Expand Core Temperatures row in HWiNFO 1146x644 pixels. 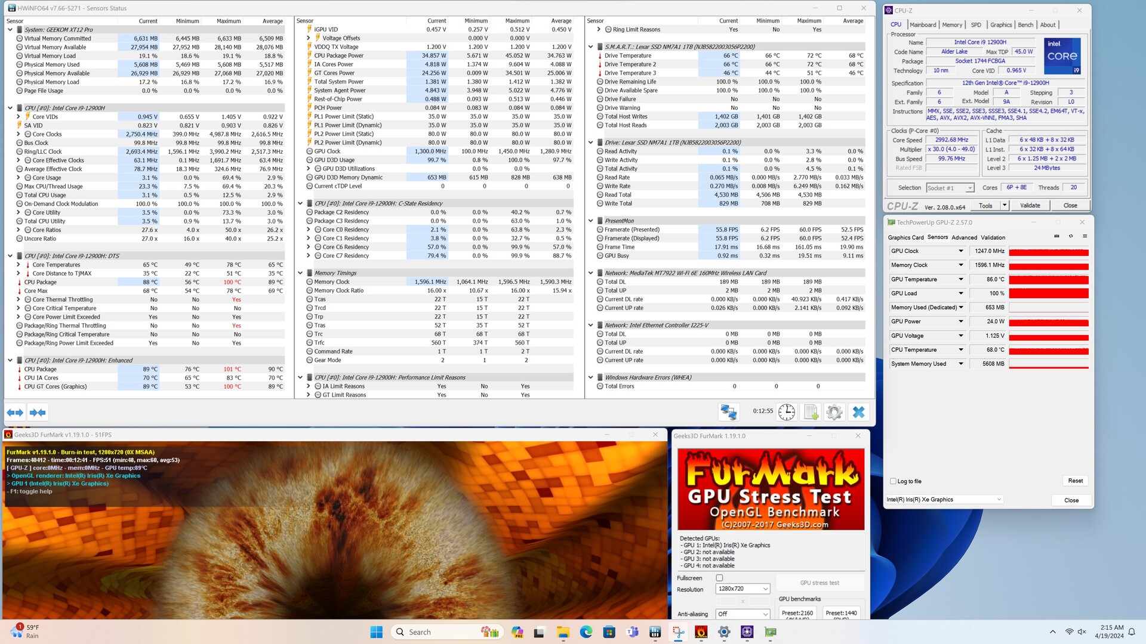pos(19,265)
